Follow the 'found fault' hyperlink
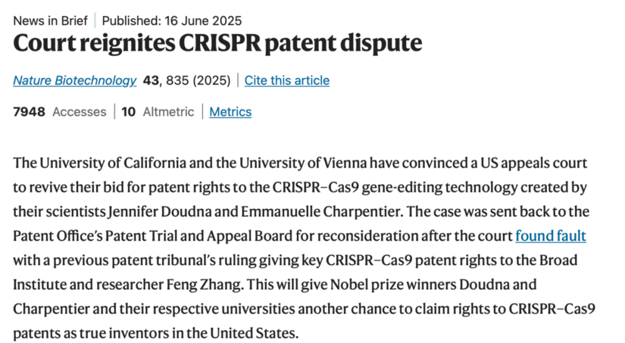This screenshot has height=343, width=625. 550,236
